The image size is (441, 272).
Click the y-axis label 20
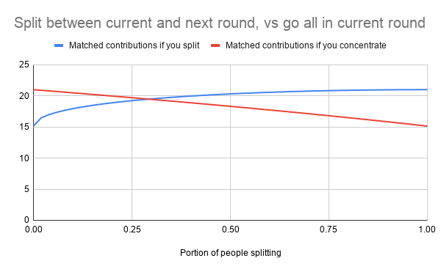click(x=24, y=96)
